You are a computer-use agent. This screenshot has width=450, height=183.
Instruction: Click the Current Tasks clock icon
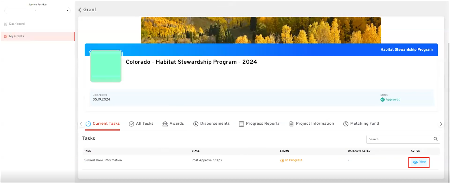[x=88, y=124]
